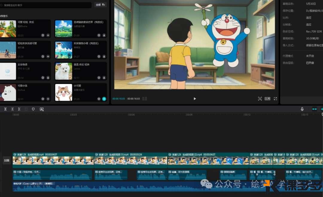Favorite the 云朵物语 music track

click(x=43, y=78)
